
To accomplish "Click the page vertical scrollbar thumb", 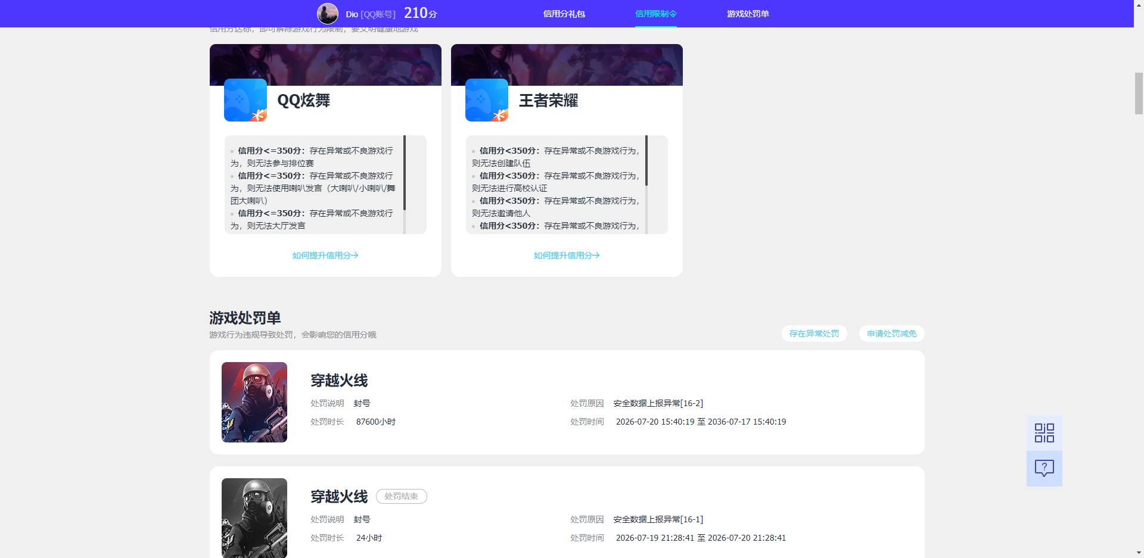I will 1139,93.
